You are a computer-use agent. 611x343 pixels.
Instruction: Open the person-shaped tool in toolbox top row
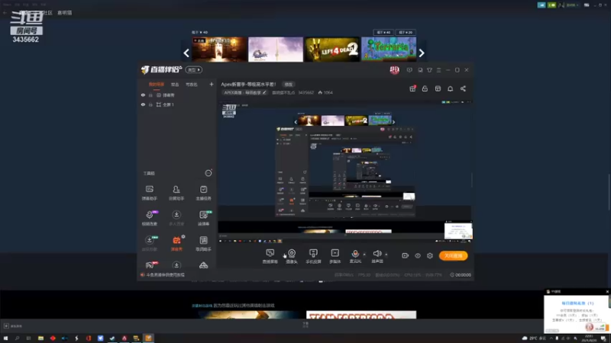point(176,193)
